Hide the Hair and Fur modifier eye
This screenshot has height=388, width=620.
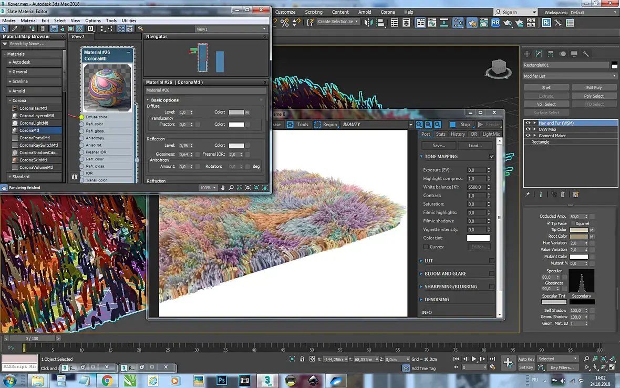pos(529,123)
